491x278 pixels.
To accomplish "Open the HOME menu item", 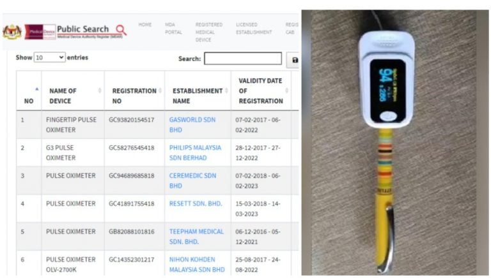I will click(x=145, y=24).
